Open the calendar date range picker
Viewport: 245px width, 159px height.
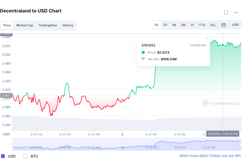[x=223, y=25]
